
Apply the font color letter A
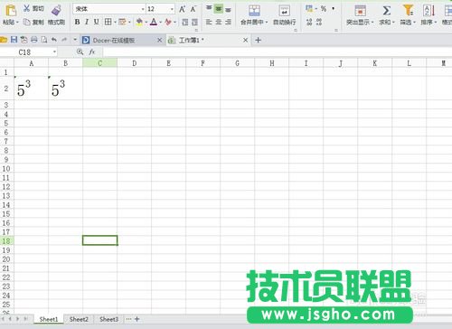pos(154,22)
